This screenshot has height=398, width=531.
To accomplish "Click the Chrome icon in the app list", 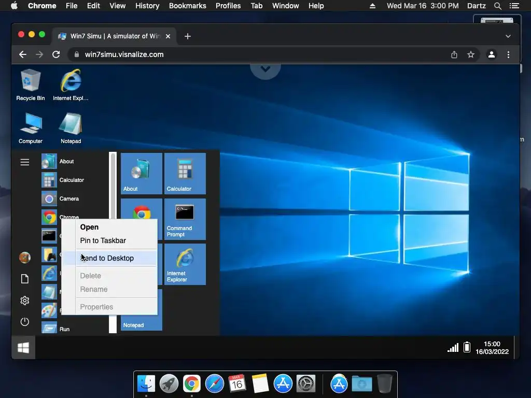I will click(x=49, y=217).
